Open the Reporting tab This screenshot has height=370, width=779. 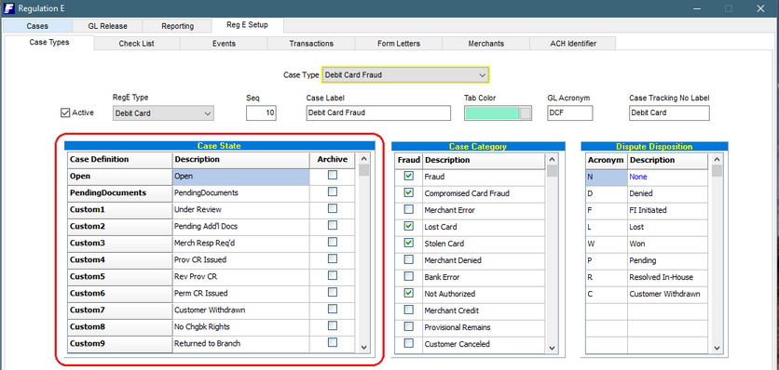177,26
